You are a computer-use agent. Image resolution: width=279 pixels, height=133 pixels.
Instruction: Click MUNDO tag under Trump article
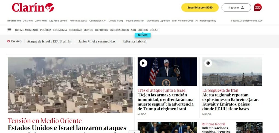point(142,114)
